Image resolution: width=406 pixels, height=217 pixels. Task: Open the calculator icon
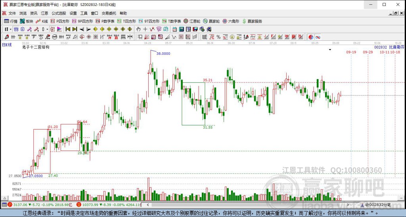(x=182, y=29)
